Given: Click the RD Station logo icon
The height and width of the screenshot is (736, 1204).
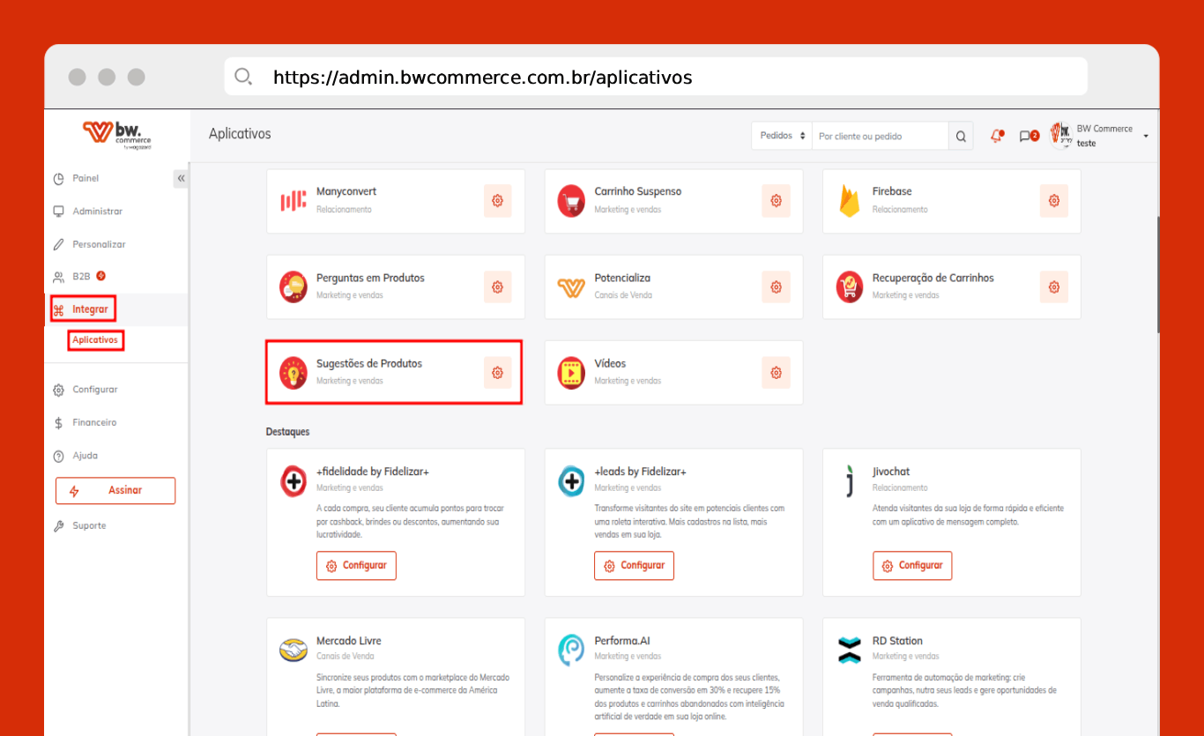Looking at the screenshot, I should pyautogui.click(x=850, y=651).
